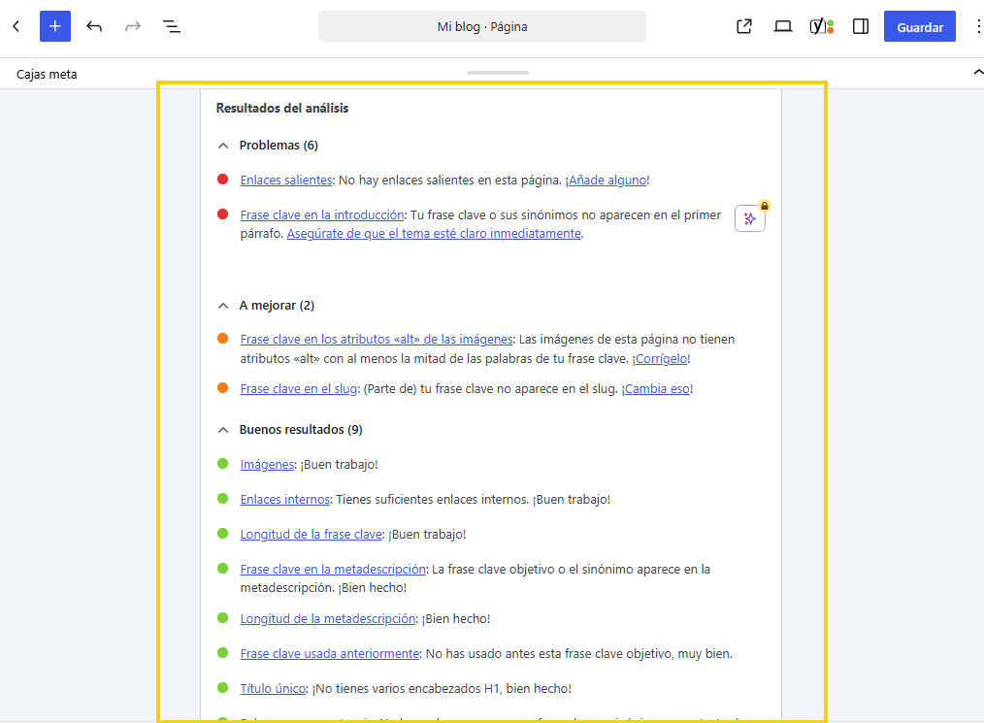Open Frase clave en la introducción link
Screen dimensions: 984x723
tap(322, 215)
